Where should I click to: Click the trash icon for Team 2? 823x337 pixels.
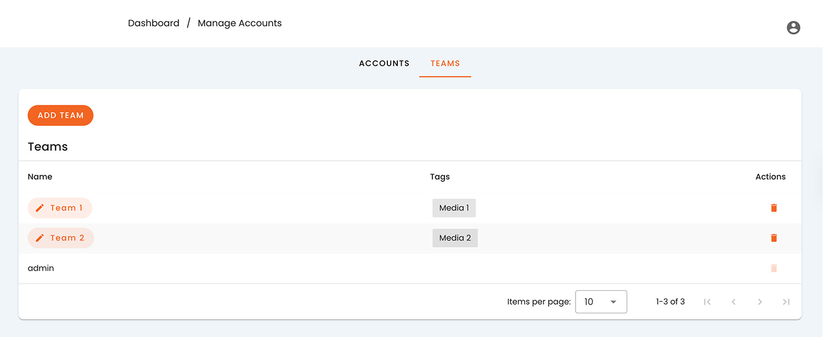[x=774, y=238]
